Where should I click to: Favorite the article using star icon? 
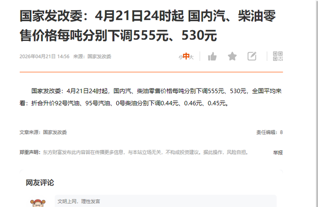coord(232,56)
